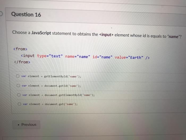This screenshot has width=186, height=140.
Task: Choose the document.getId('name') radio button
Action: click(x=18, y=86)
